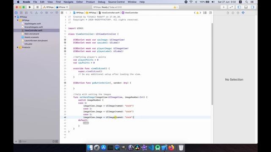Image resolution: width=271 pixels, height=152 pixels.
Task: Open ViewController.swift breadcrumb menu
Action: (109, 13)
